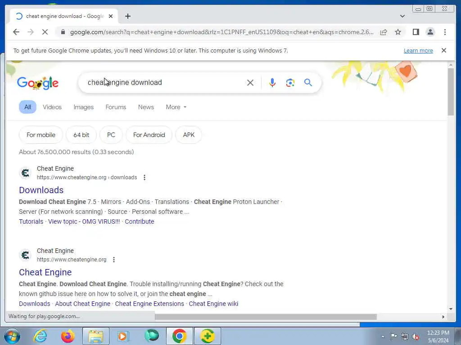
Task: Open About Cheat Engine sitelink
Action: click(83, 304)
